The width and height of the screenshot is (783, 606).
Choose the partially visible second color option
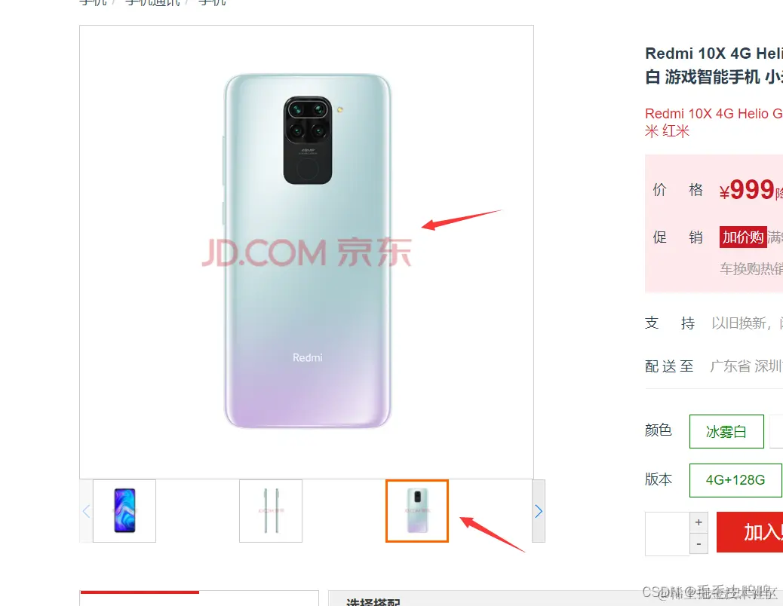coord(776,431)
